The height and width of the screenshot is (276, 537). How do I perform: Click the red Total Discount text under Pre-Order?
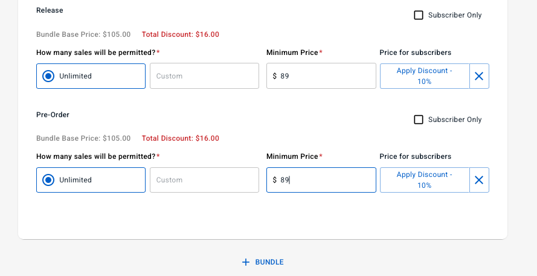(x=180, y=138)
